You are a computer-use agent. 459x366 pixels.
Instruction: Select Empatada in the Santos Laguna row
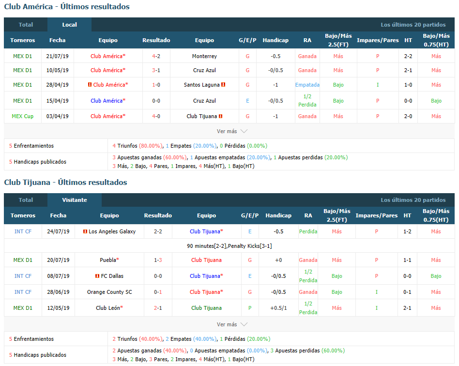[x=307, y=85]
